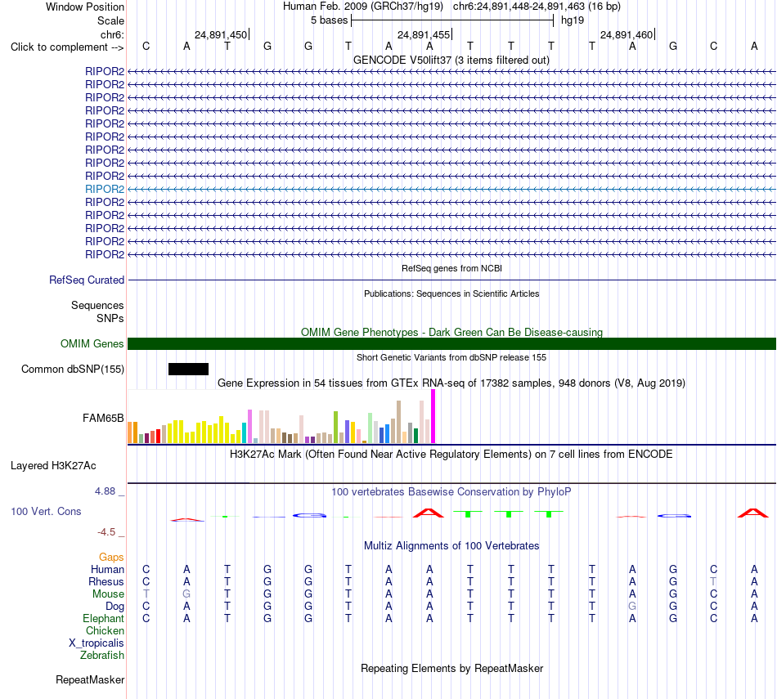Select the Elephant alignment row label
The width and height of the screenshot is (777, 699).
103,618
